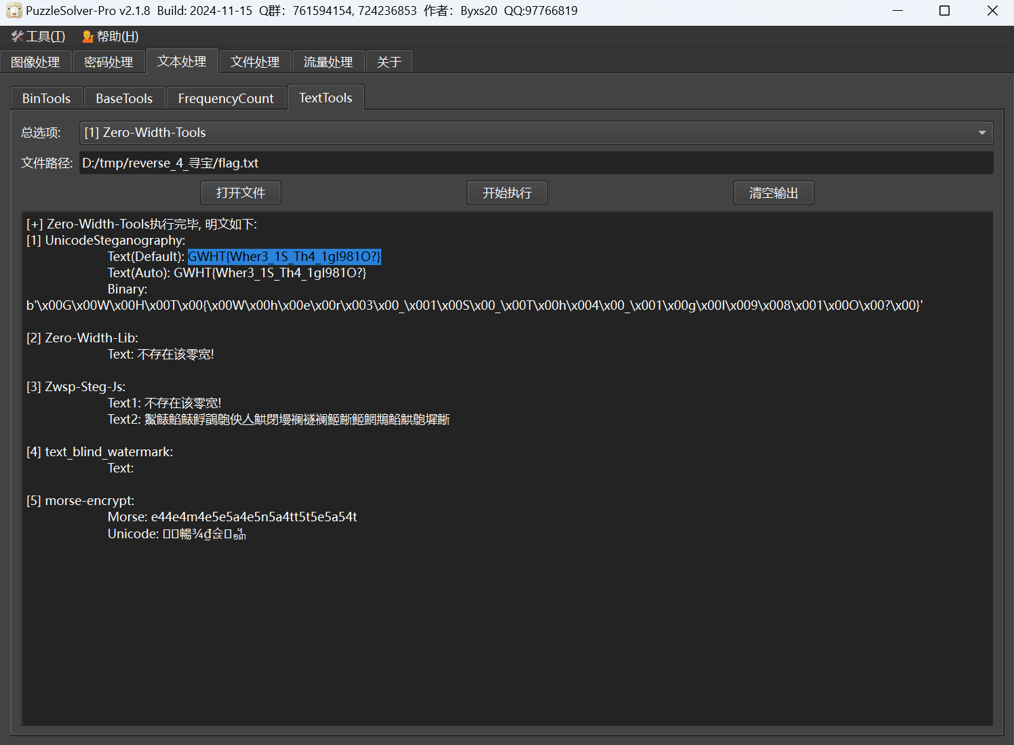Click the [3] Zwsp-Steg-Js heading
The height and width of the screenshot is (745, 1014).
[x=76, y=386]
